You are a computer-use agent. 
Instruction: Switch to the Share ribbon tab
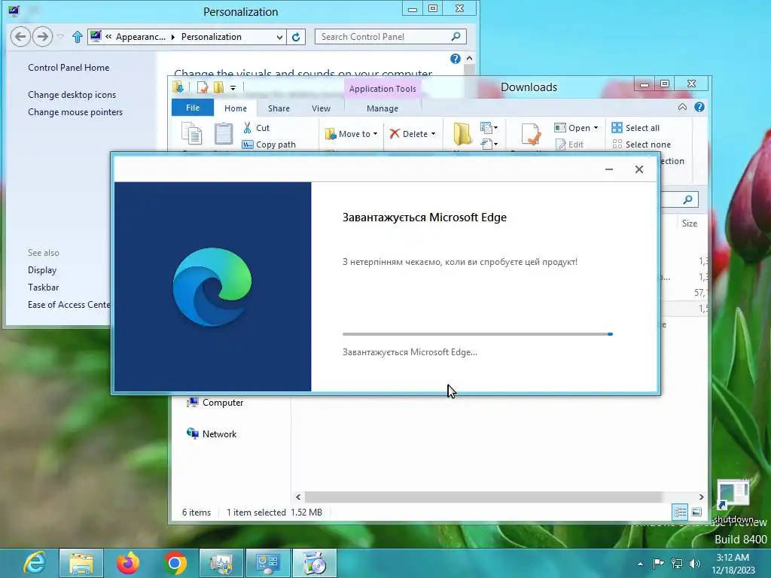tap(279, 108)
